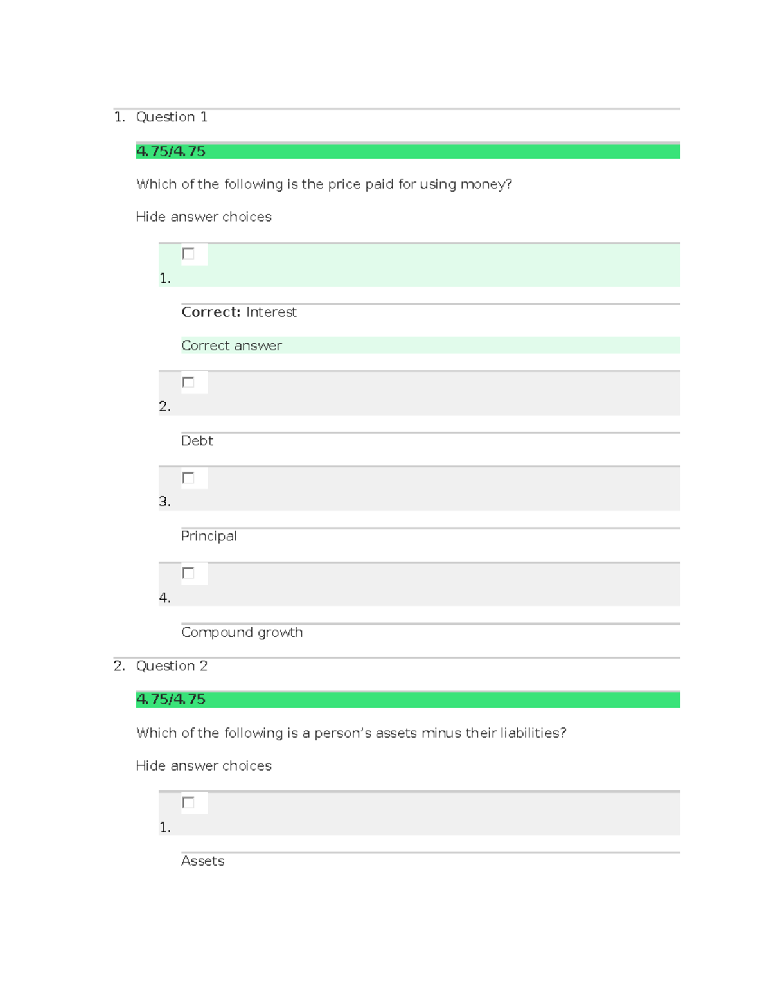Screen dimensions: 771x998
Task: Click the assets minus liabilities question text
Action: 351,733
